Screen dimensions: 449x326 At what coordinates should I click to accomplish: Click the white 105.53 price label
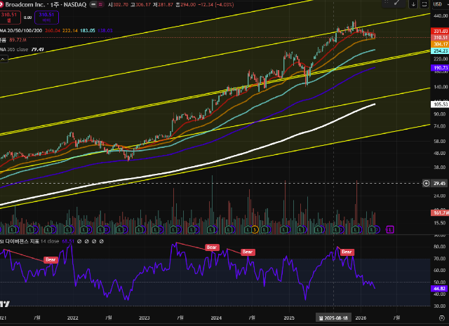point(440,104)
